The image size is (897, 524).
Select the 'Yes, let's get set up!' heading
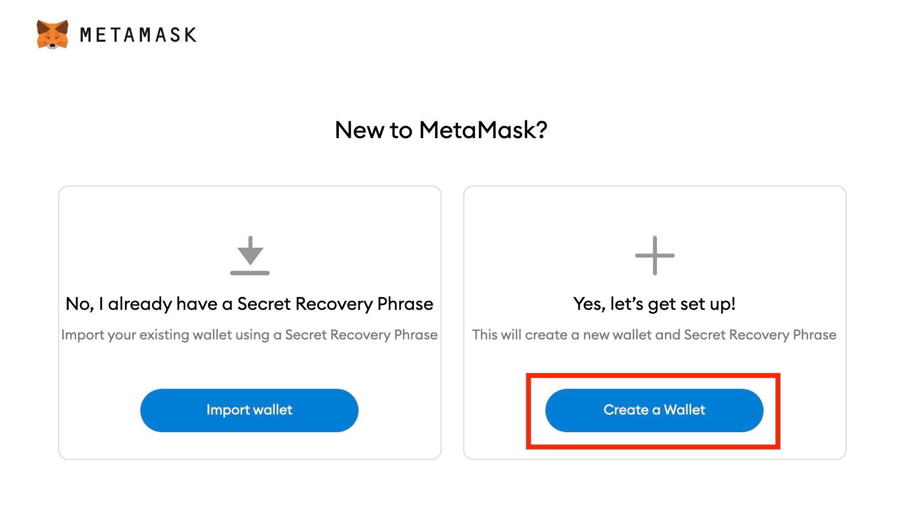[x=654, y=304]
